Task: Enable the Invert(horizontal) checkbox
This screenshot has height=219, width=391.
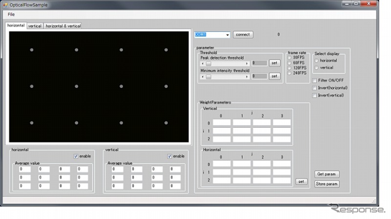Action: coord(314,88)
